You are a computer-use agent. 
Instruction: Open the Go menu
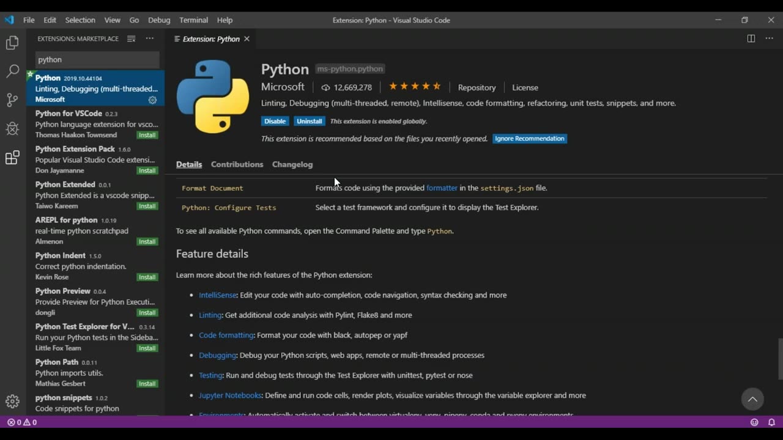[x=134, y=20]
